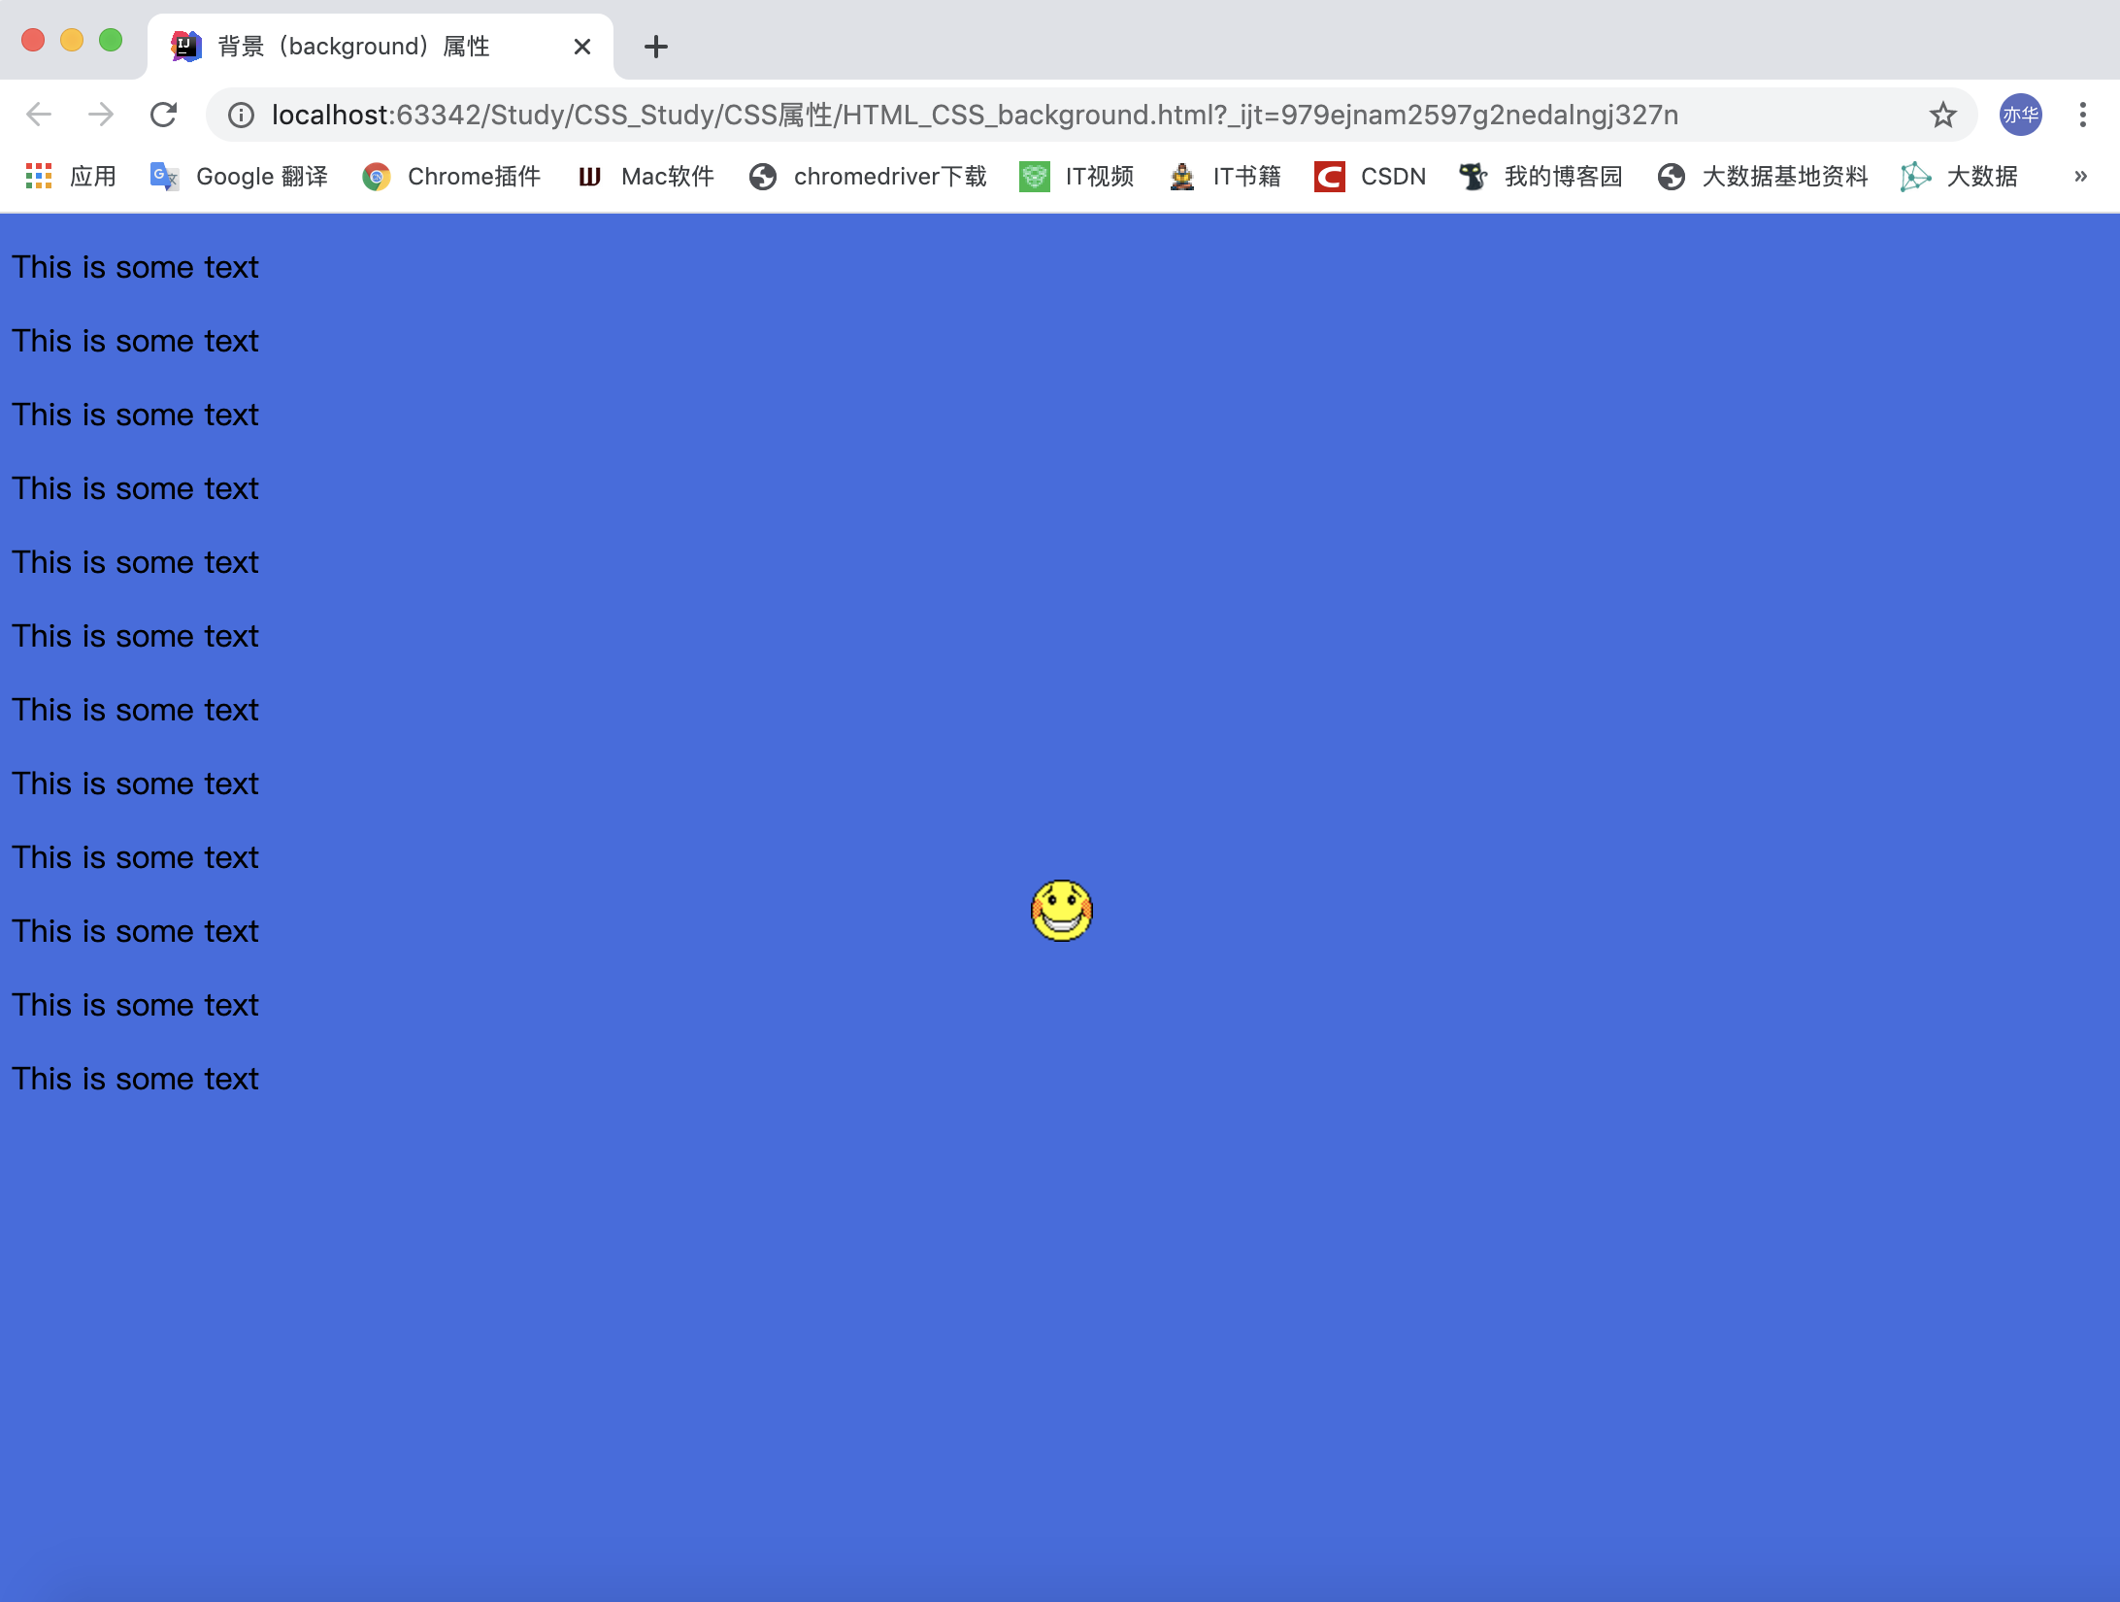This screenshot has width=2120, height=1602.
Task: Click the tab's IntelliJ favicon
Action: tap(186, 46)
